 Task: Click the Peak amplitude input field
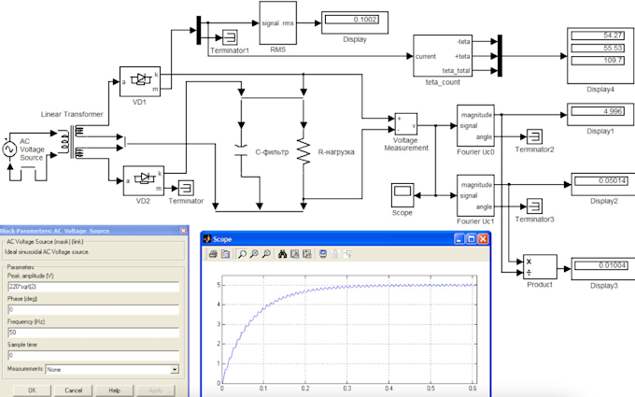coord(93,287)
